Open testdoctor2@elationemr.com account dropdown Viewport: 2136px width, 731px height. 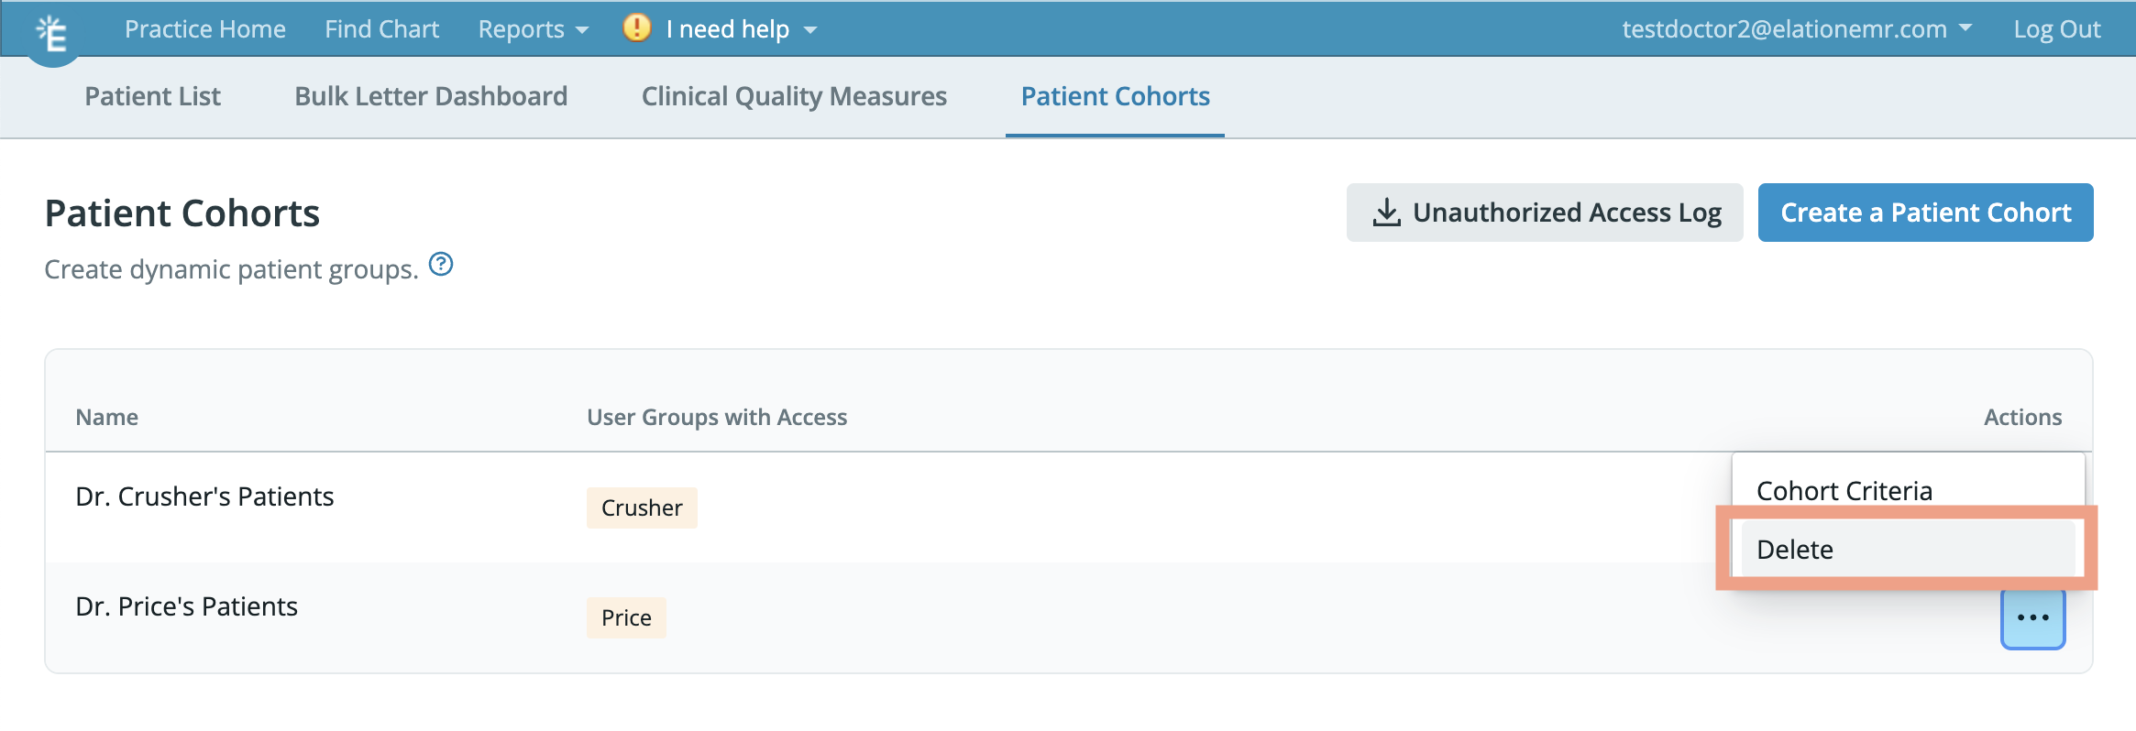click(x=1797, y=29)
